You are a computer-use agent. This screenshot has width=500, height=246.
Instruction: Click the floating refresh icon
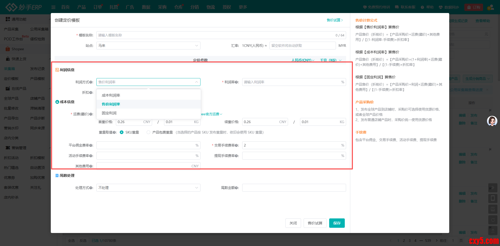[493, 220]
